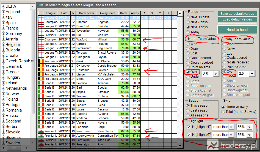Select Netherlands in the league tree

point(16,88)
